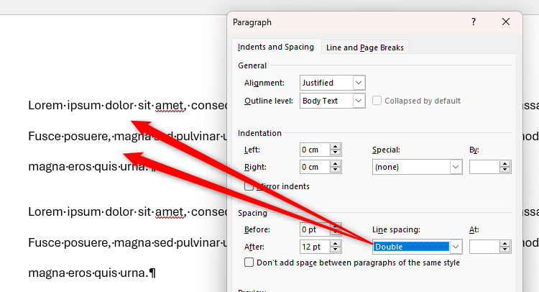Image resolution: width=539 pixels, height=292 pixels.
Task: Increase the Left indent spinner value
Action: click(x=335, y=146)
